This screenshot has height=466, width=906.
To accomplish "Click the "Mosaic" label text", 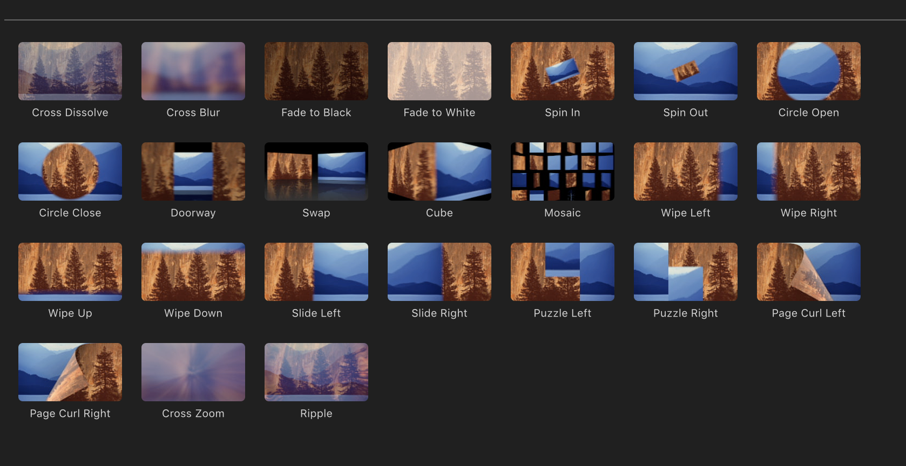I will point(563,213).
